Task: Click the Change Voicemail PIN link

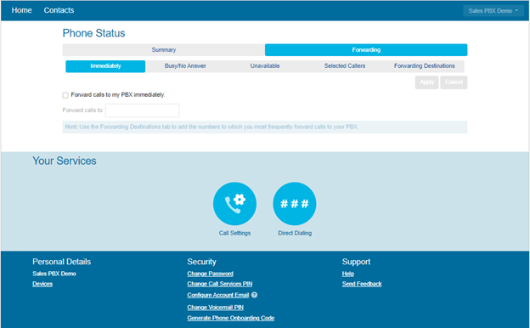Action: point(216,307)
